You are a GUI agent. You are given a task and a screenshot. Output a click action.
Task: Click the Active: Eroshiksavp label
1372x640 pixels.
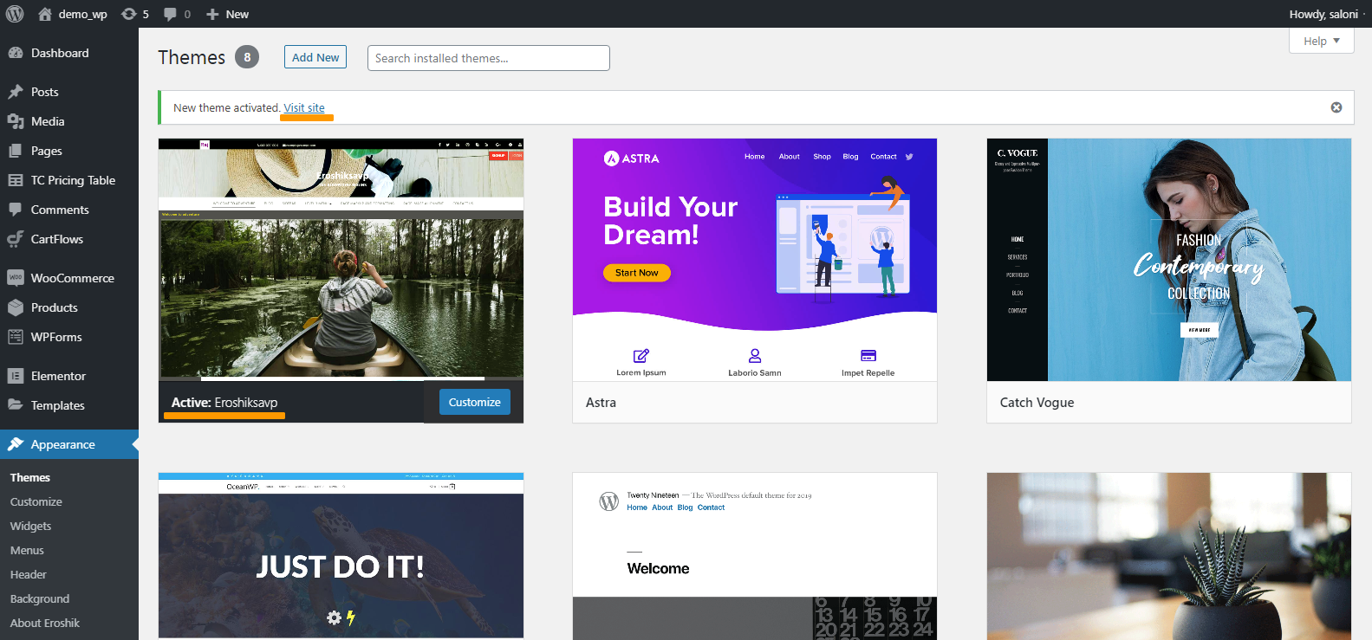click(x=224, y=402)
